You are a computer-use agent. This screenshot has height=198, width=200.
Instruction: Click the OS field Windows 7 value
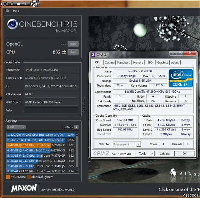point(51,86)
